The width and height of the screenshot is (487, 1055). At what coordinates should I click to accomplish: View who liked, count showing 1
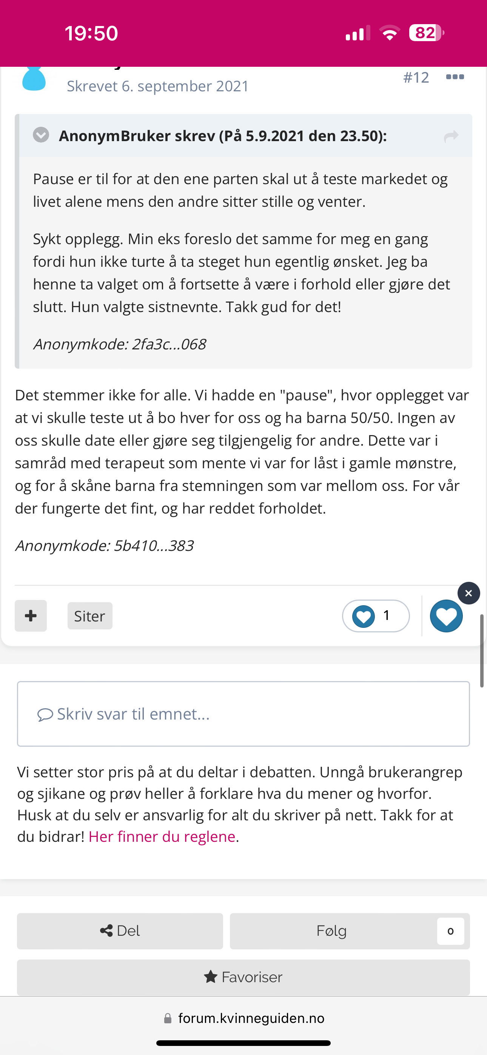tap(376, 615)
